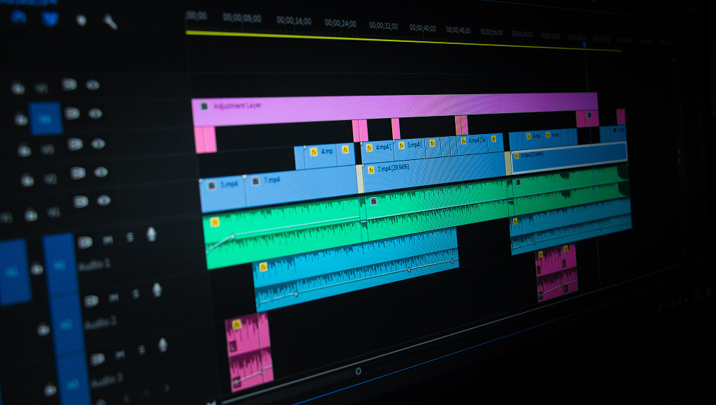
Task: Toggle the eye on the lowest video track
Action: click(x=104, y=201)
